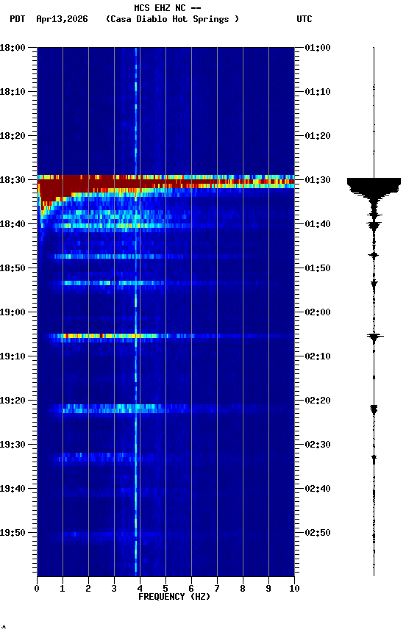Click the '02:10' UTC time label
The width and height of the screenshot is (406, 635).
pos(318,356)
